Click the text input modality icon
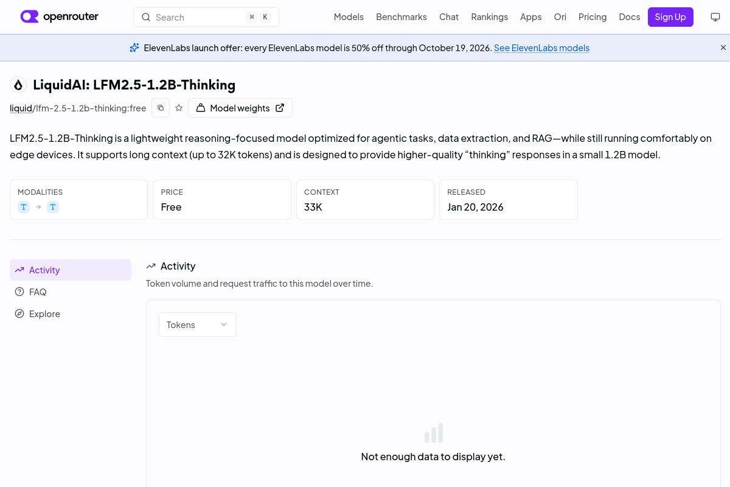Screen dimensions: 730x487 (24, 207)
